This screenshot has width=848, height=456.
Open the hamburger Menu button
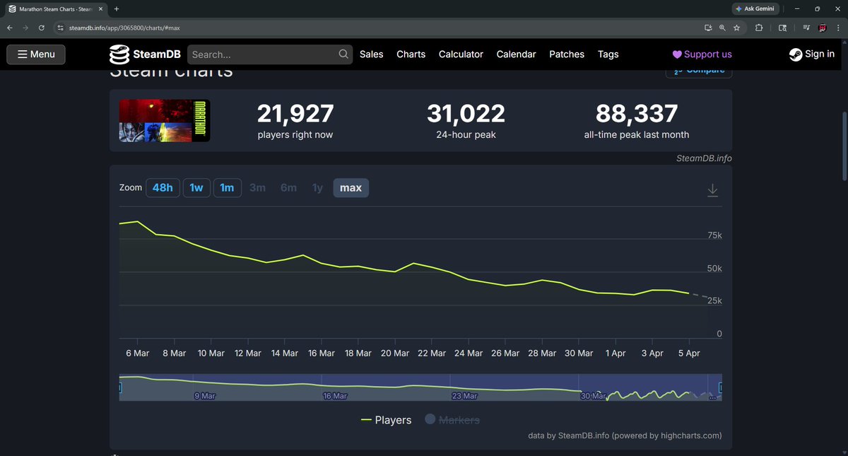point(36,54)
